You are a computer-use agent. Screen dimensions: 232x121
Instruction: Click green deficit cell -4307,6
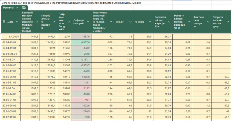(82, 42)
